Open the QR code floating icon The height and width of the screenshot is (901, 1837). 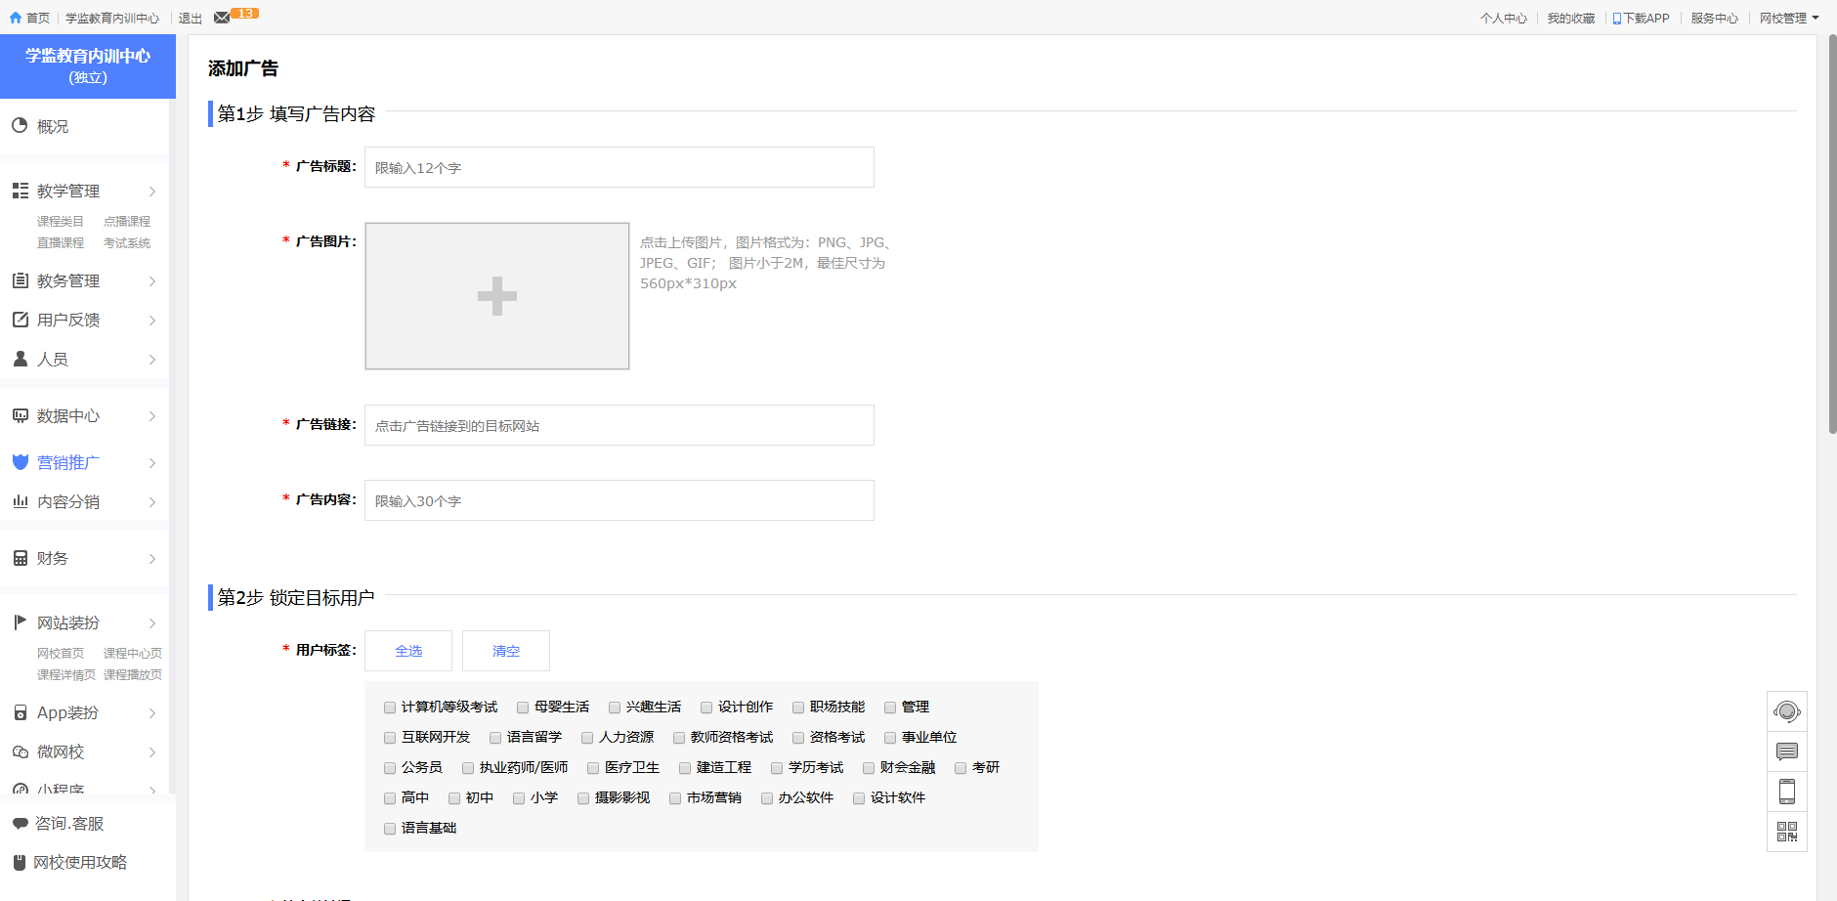(x=1786, y=832)
